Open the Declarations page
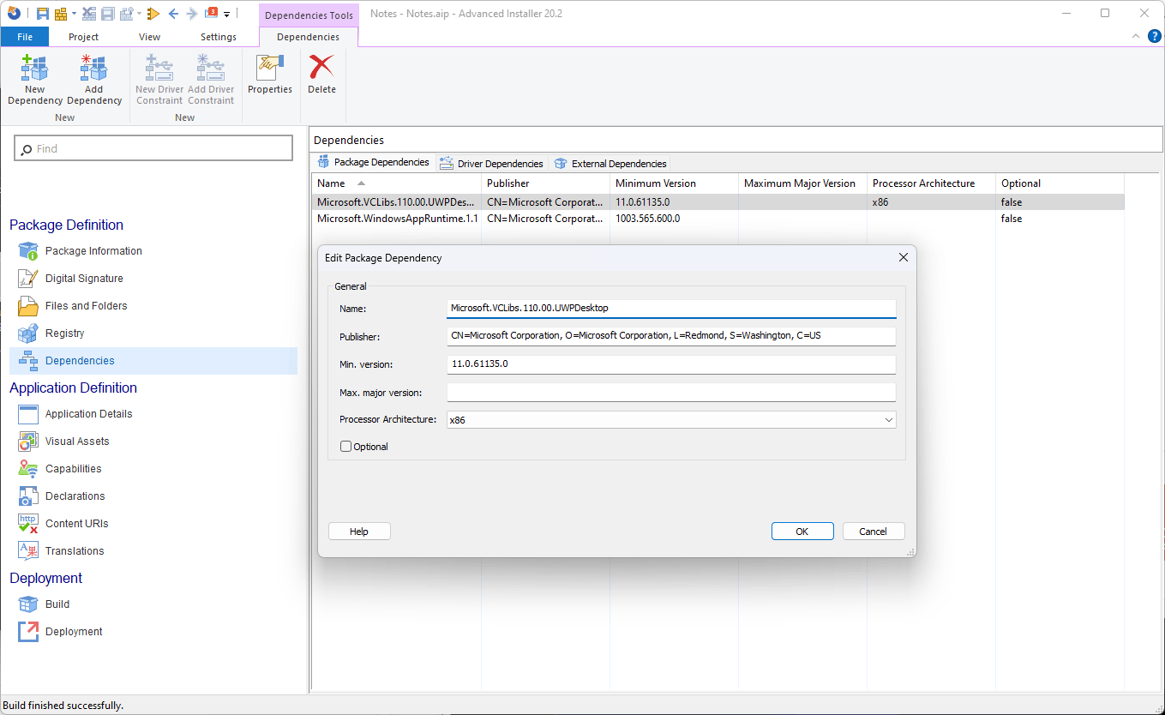 pos(75,496)
